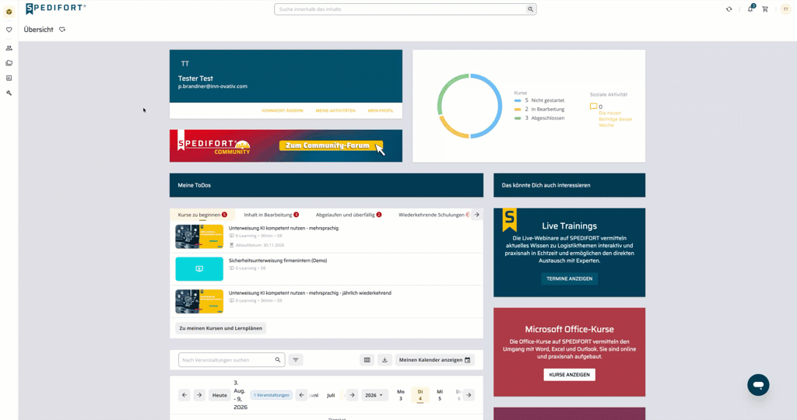Image resolution: width=797 pixels, height=420 pixels.
Task: Open the folders library sidebar icon
Action: click(x=9, y=63)
